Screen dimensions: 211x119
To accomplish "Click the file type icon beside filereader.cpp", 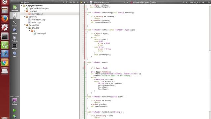I will (91, 2).
